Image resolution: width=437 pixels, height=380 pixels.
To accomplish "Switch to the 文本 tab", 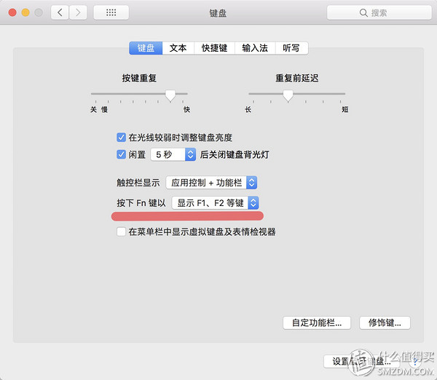I will 178,48.
